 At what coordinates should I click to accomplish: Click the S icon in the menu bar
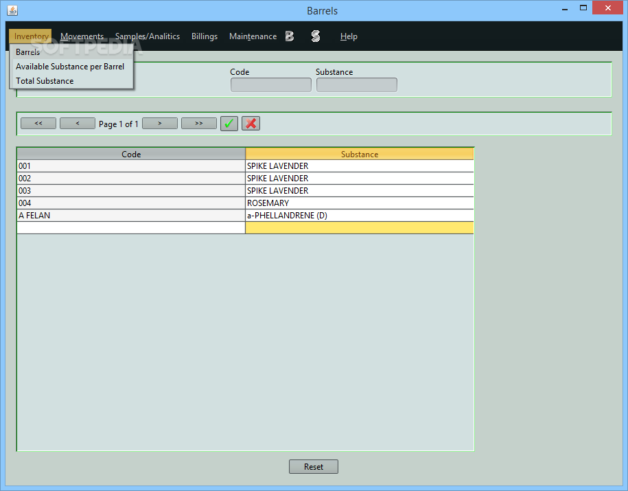pos(316,36)
